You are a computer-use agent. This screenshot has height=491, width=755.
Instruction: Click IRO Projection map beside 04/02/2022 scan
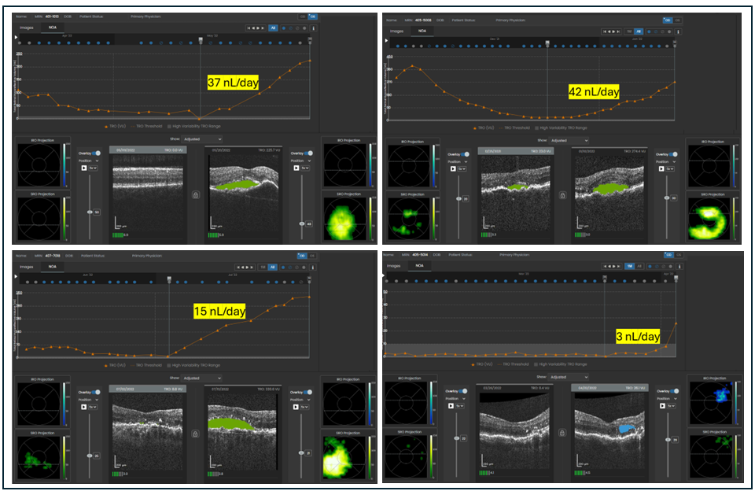[x=711, y=402]
